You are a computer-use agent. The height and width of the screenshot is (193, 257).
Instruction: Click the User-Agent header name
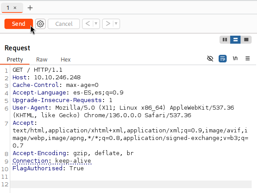click(30, 108)
